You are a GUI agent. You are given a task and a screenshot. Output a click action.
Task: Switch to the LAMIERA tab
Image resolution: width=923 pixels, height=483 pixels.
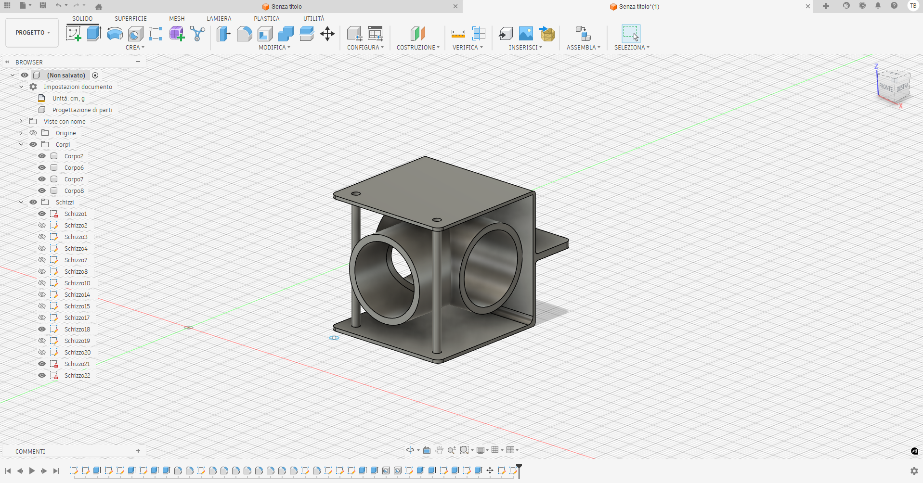219,19
